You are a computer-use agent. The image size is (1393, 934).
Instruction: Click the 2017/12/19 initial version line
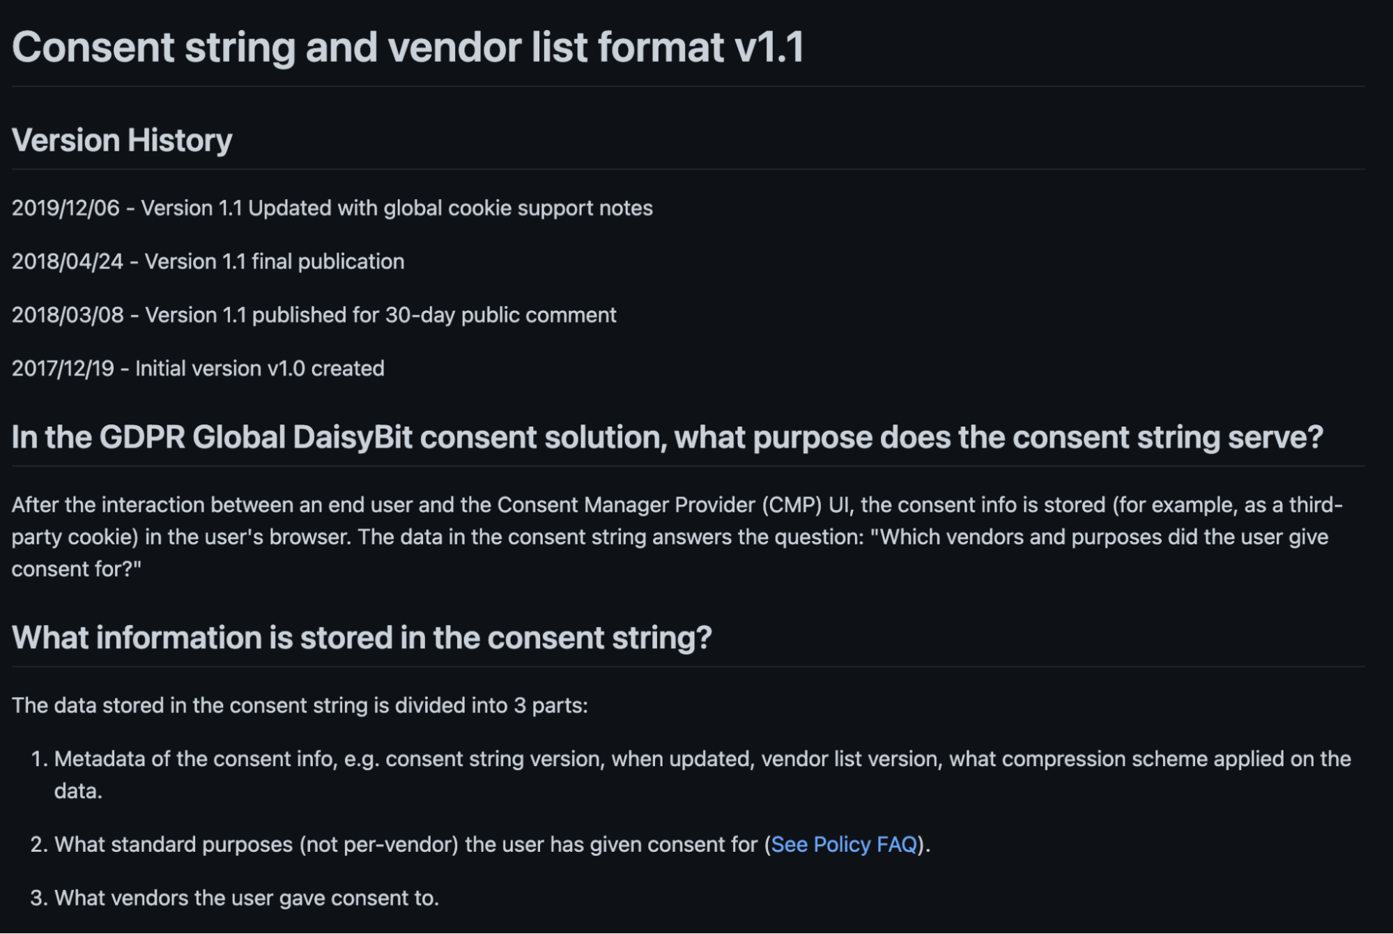click(198, 368)
